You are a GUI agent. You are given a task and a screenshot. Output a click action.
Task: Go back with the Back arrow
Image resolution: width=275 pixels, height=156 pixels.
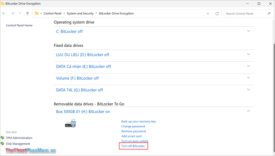[x=4, y=13]
